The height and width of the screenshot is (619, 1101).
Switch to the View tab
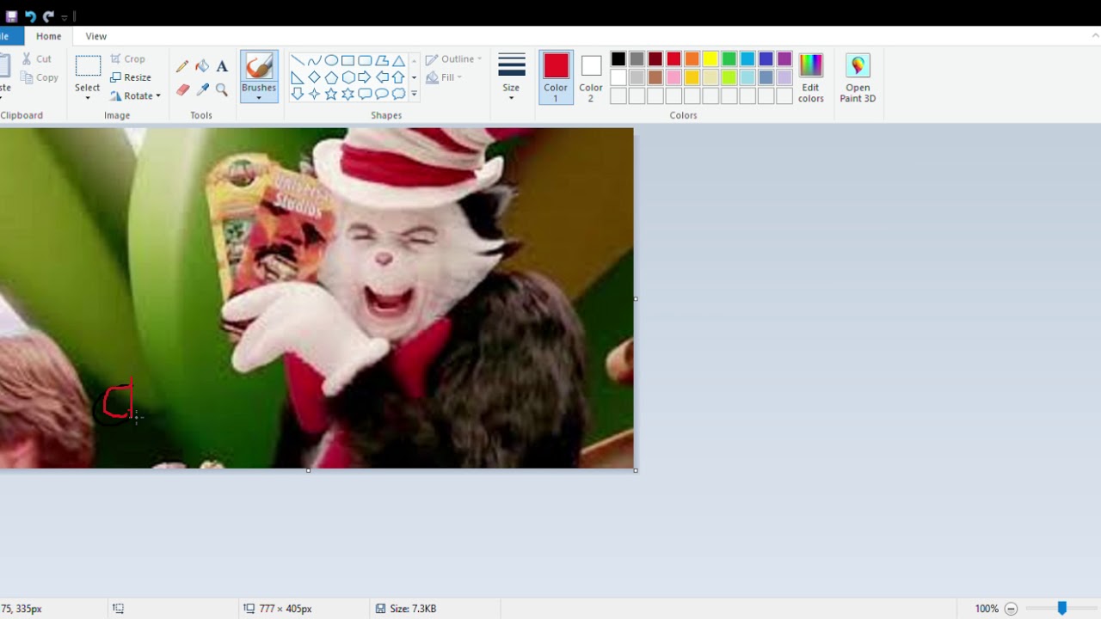coord(96,36)
